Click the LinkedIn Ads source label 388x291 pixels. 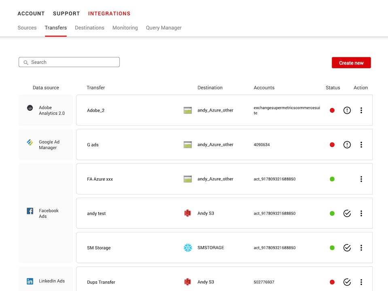point(52,281)
